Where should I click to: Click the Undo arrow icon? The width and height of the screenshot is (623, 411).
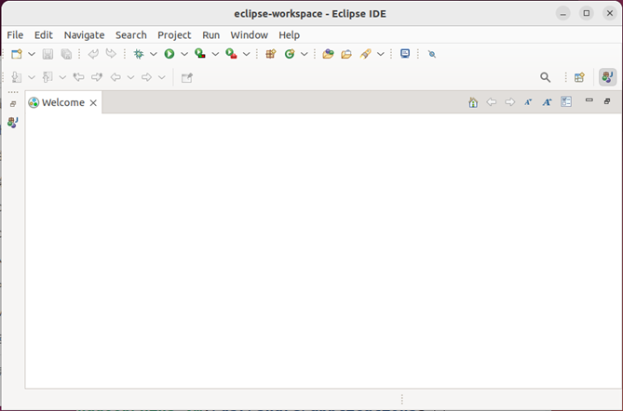(93, 54)
